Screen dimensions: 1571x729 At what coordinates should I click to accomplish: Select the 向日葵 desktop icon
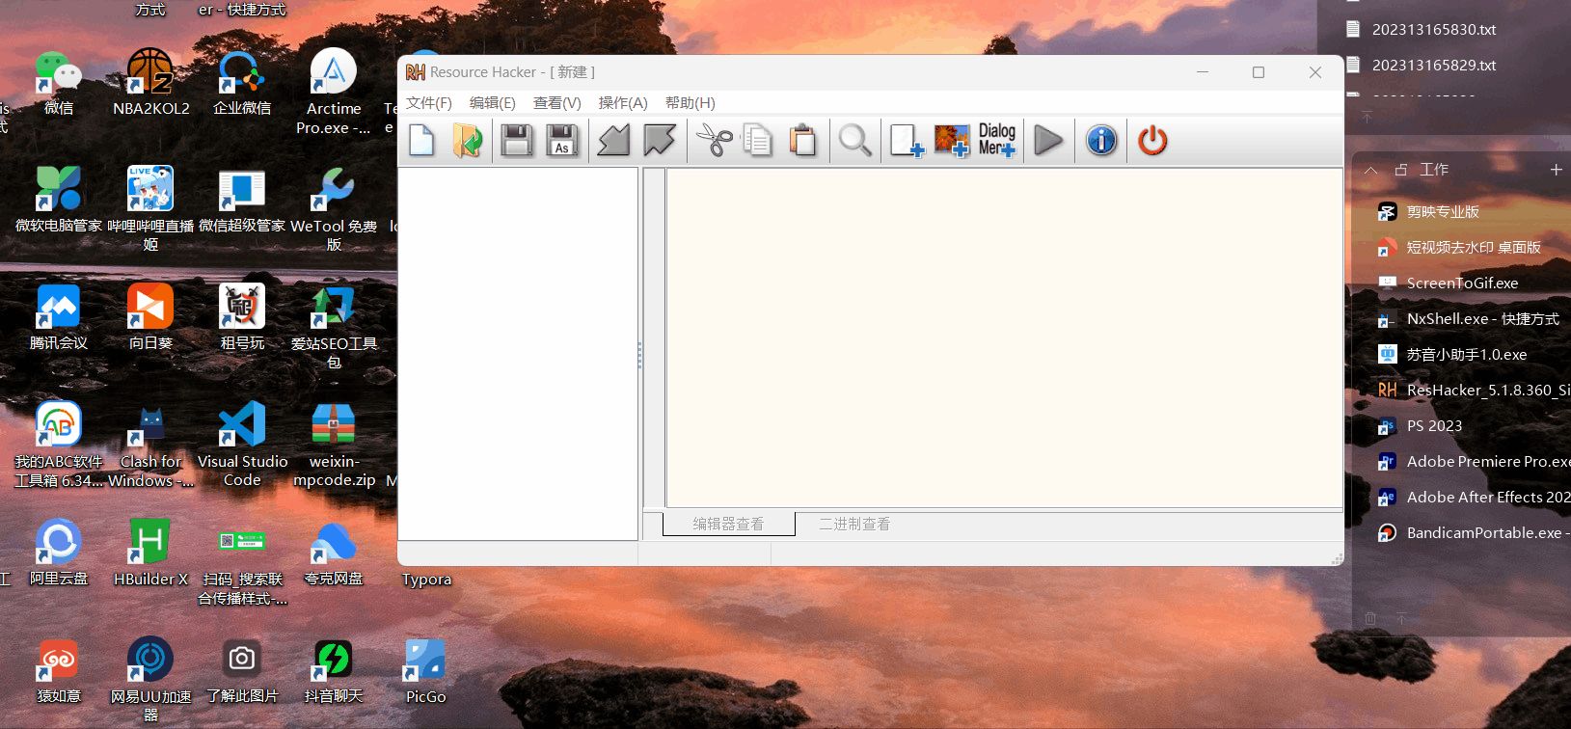[150, 317]
